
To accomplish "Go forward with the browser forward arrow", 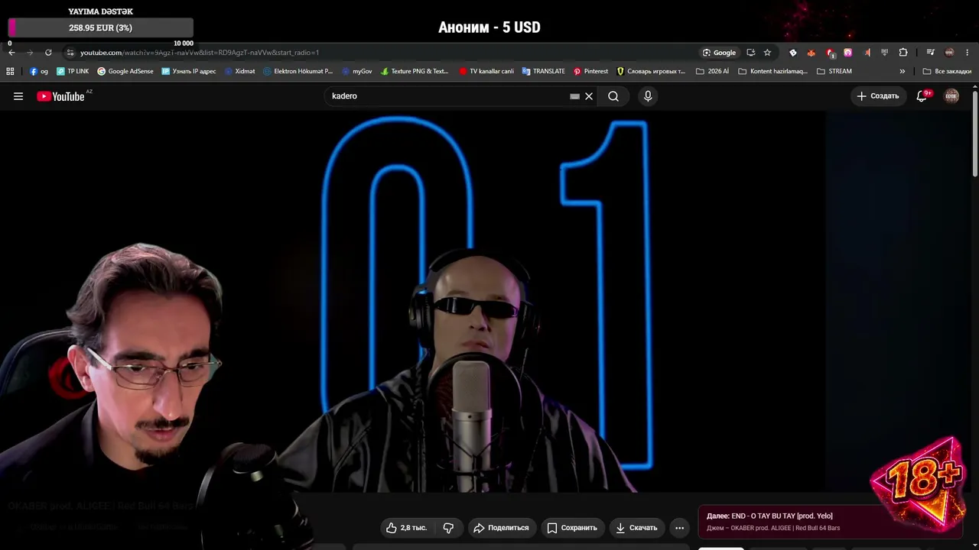I will 30,53.
